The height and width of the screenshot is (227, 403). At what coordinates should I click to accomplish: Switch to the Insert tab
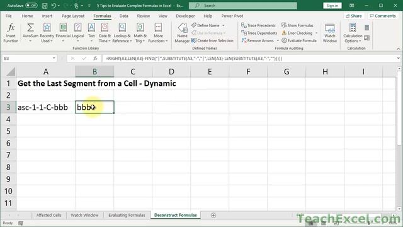point(47,16)
